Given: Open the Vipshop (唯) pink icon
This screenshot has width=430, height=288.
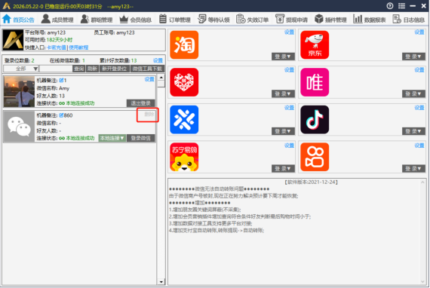Looking at the screenshot, I should pyautogui.click(x=315, y=82).
